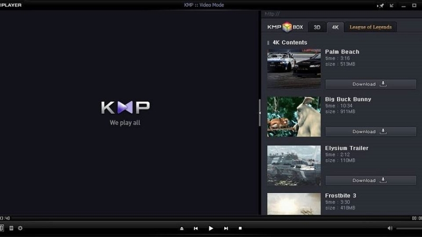Click the http:// address field
422x237 pixels.
(341, 14)
